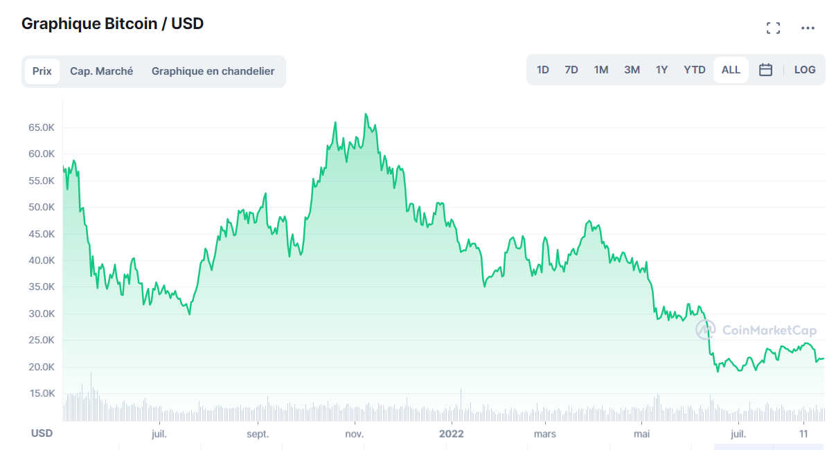Screen dimensions: 836x450
Task: Select the 3M time range
Action: coord(631,69)
